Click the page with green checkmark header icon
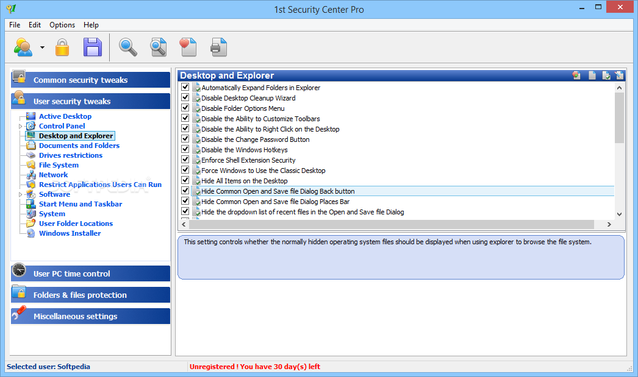The width and height of the screenshot is (638, 377). [x=606, y=75]
